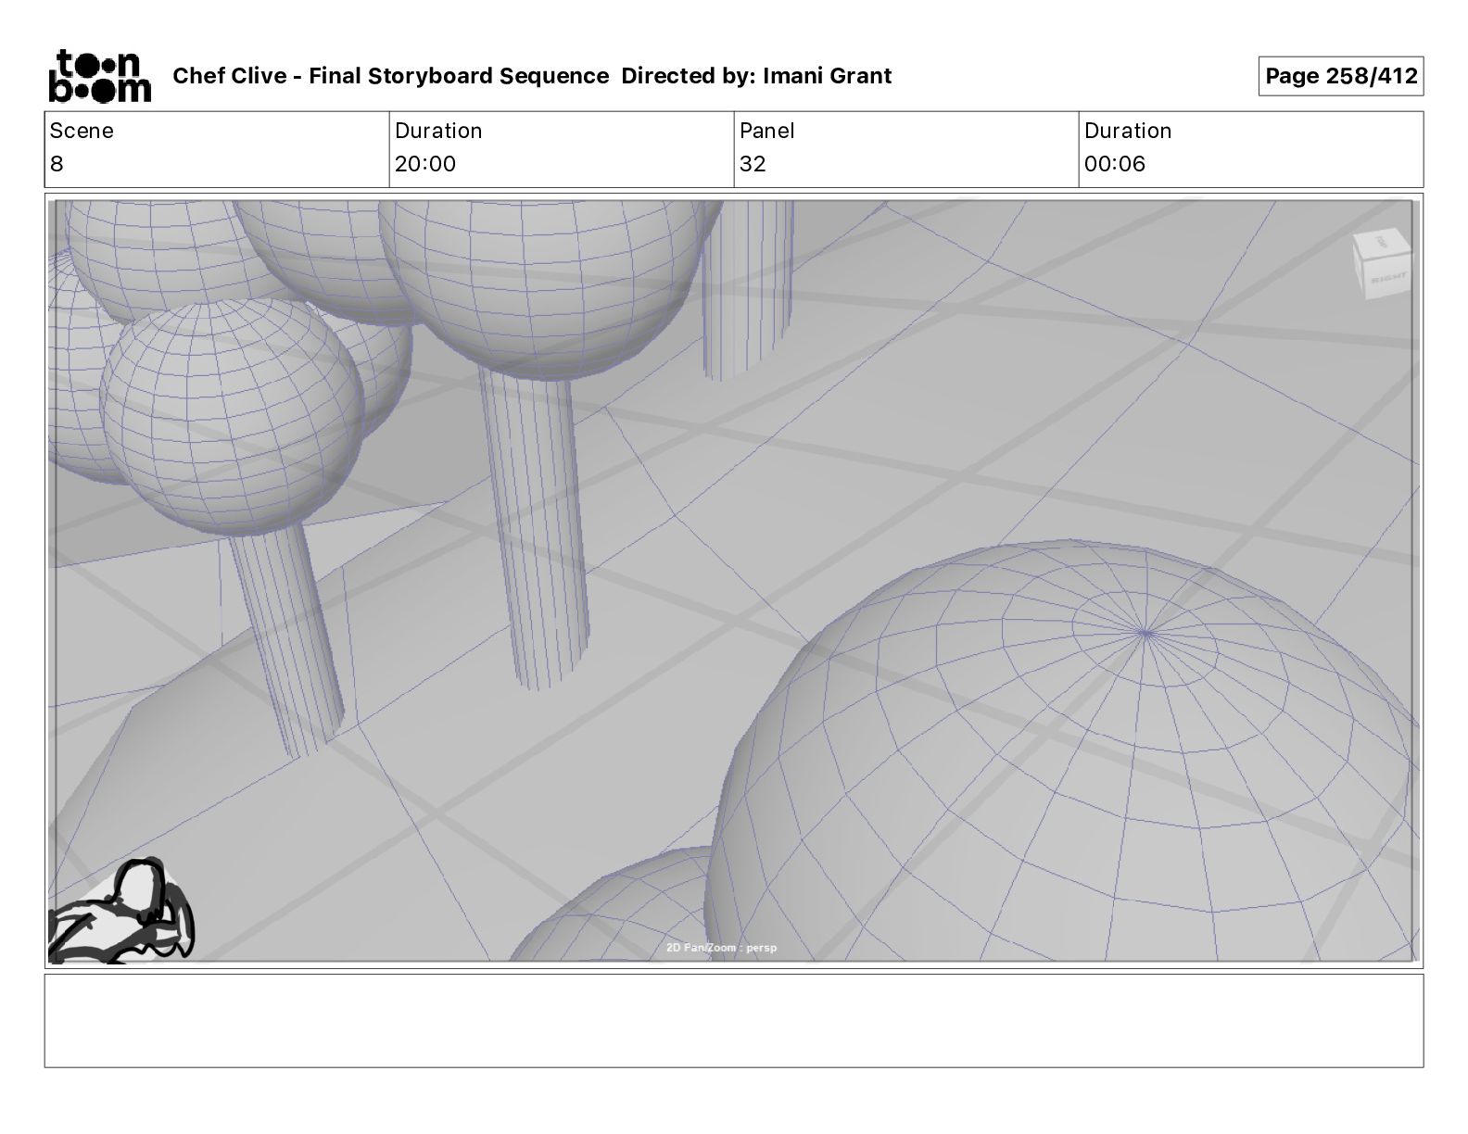Click the 'Scene' header label
The height and width of the screenshot is (1134, 1468).
click(82, 131)
